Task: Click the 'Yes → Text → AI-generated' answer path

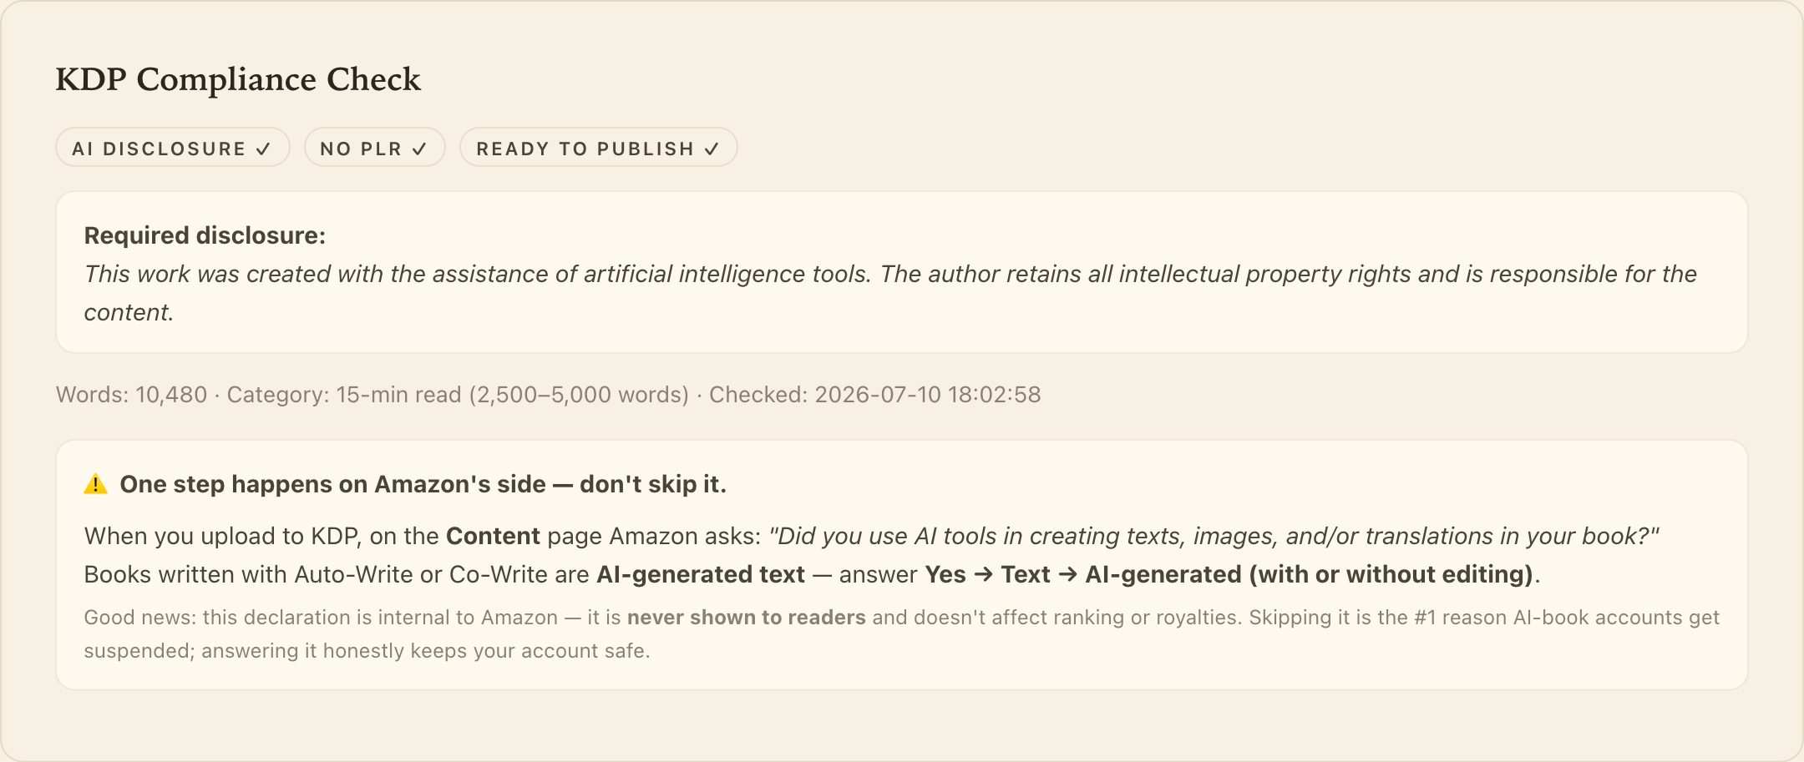Action: [x=1229, y=574]
